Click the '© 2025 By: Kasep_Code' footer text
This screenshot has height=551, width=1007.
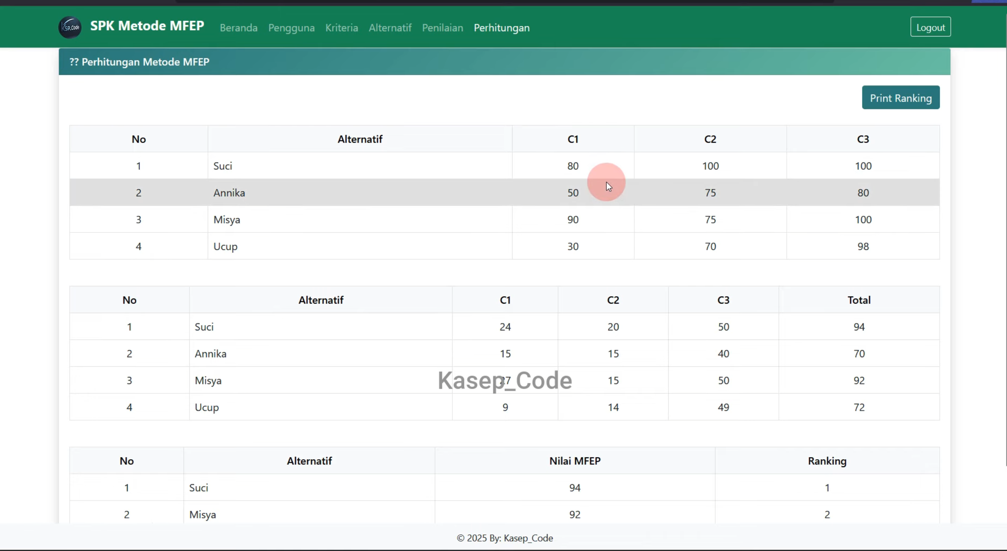(505, 538)
